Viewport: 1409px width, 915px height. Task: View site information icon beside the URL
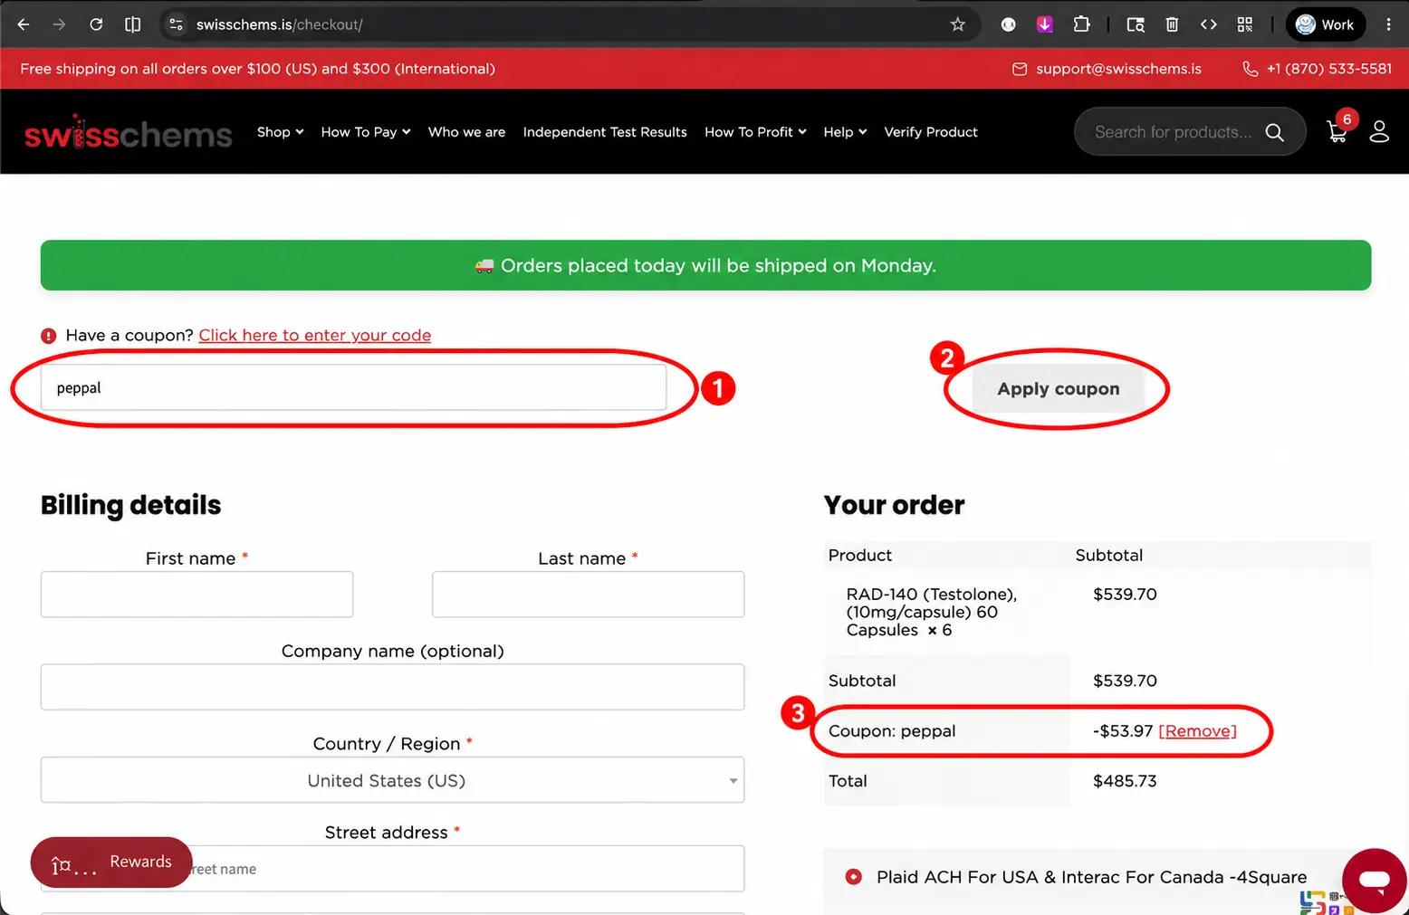point(177,24)
